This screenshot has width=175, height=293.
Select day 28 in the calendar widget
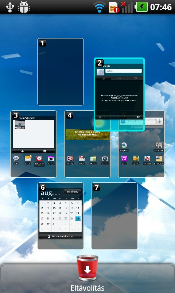[78, 218]
